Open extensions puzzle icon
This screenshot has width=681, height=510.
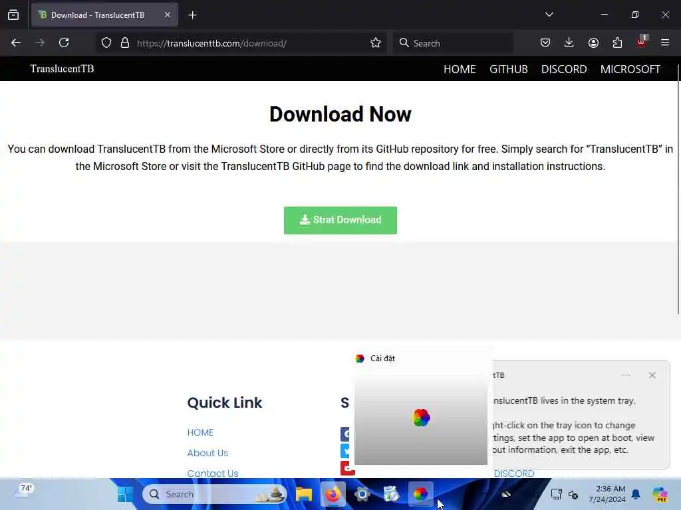point(617,42)
